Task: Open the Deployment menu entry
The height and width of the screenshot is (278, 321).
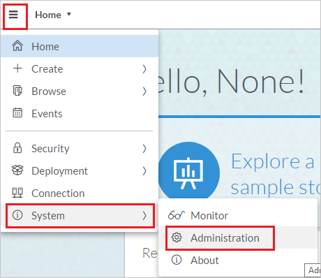Action: (80, 170)
